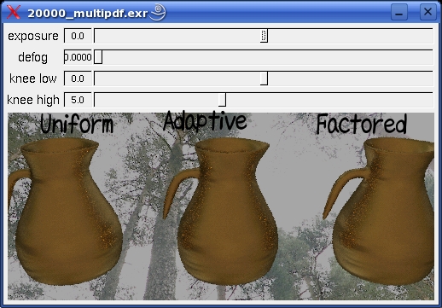Click the "Uniform" label text

(77, 124)
